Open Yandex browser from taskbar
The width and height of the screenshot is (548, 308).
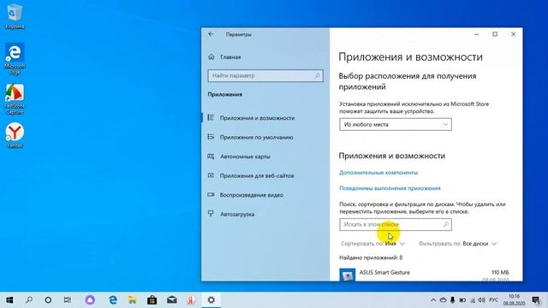click(191, 300)
